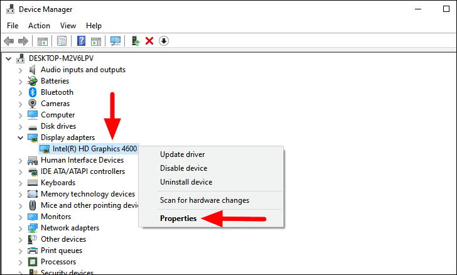Click the Human Interface Devices icon
457x275 pixels.
(33, 160)
